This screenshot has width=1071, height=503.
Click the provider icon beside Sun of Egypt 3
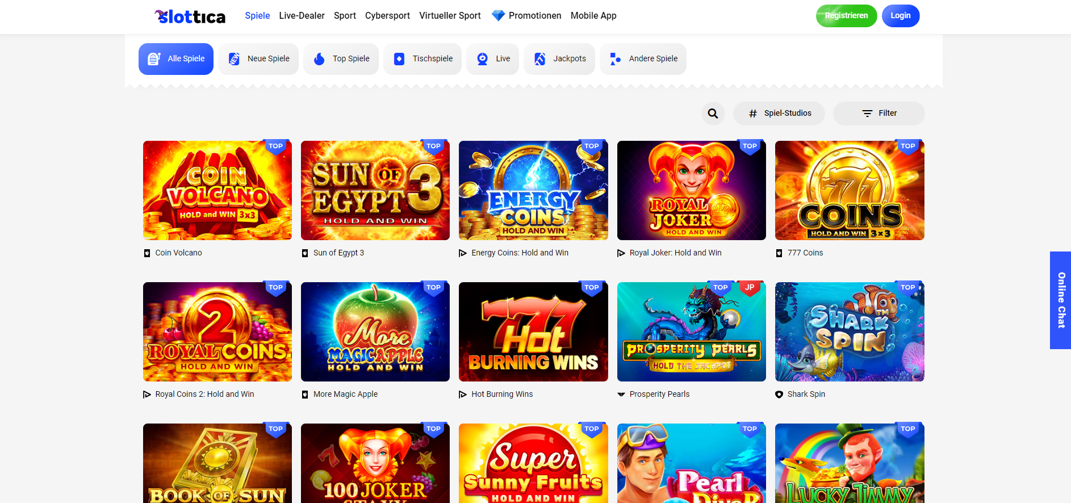(x=305, y=253)
